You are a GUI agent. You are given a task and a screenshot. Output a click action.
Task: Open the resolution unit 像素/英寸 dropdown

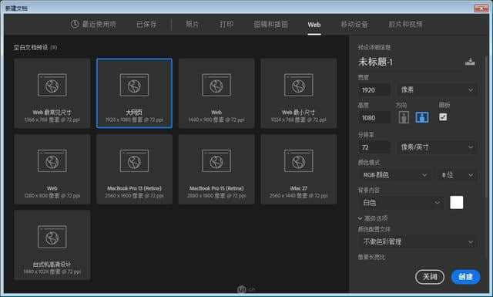(437, 147)
